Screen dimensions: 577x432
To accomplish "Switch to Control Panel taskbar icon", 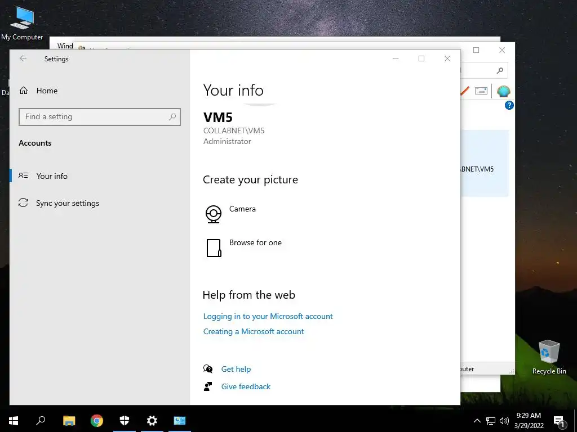I will click(x=180, y=421).
